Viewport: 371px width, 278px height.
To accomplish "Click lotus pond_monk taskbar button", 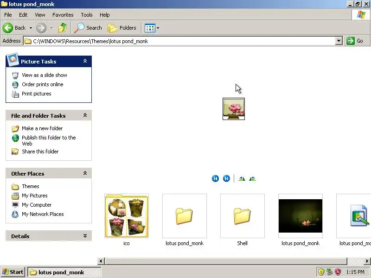I will click(64, 272).
